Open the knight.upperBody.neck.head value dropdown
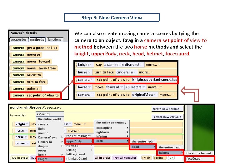This screenshot has width=225, height=168. click(154, 80)
